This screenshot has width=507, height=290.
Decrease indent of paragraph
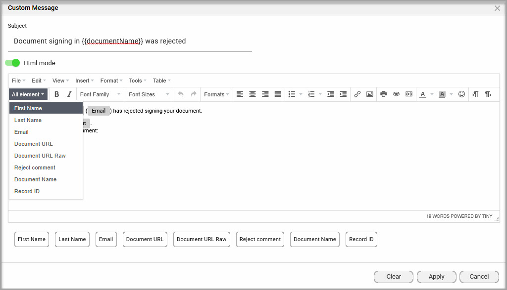330,94
